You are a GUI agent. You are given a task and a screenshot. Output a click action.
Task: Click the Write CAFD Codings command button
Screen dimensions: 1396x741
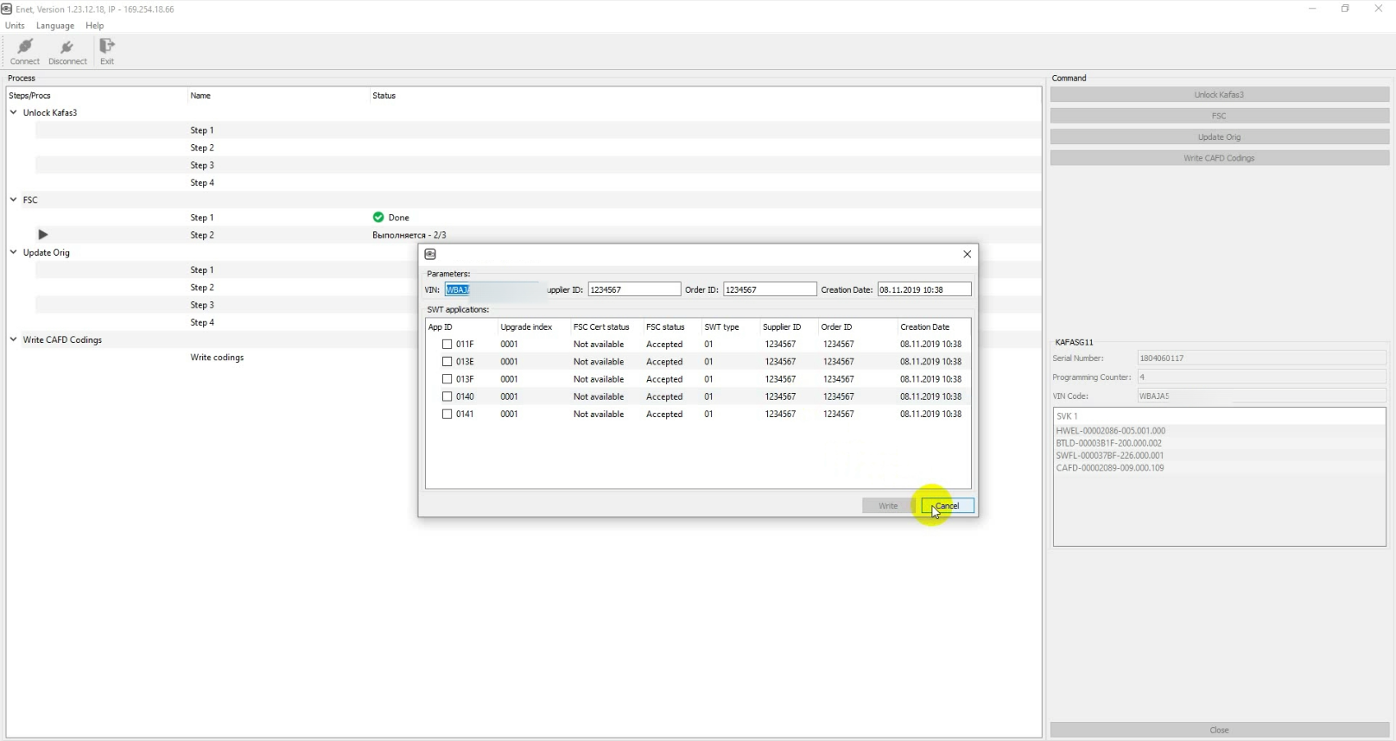pyautogui.click(x=1219, y=158)
